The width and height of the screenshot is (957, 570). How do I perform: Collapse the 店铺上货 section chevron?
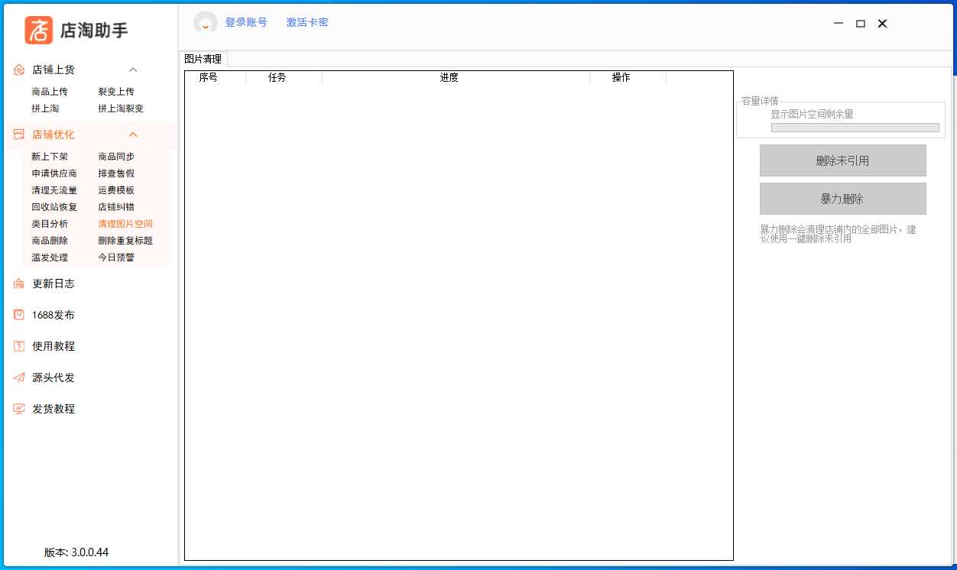tap(133, 70)
